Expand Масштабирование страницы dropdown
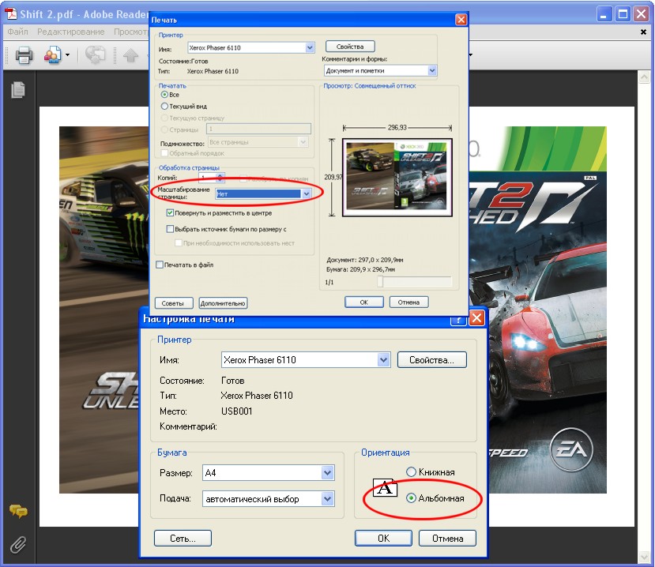This screenshot has width=655, height=567. (307, 193)
